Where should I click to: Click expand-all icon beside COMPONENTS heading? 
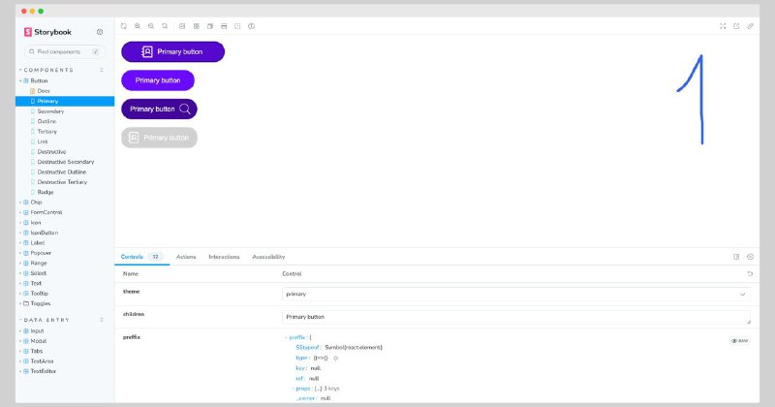coord(102,70)
